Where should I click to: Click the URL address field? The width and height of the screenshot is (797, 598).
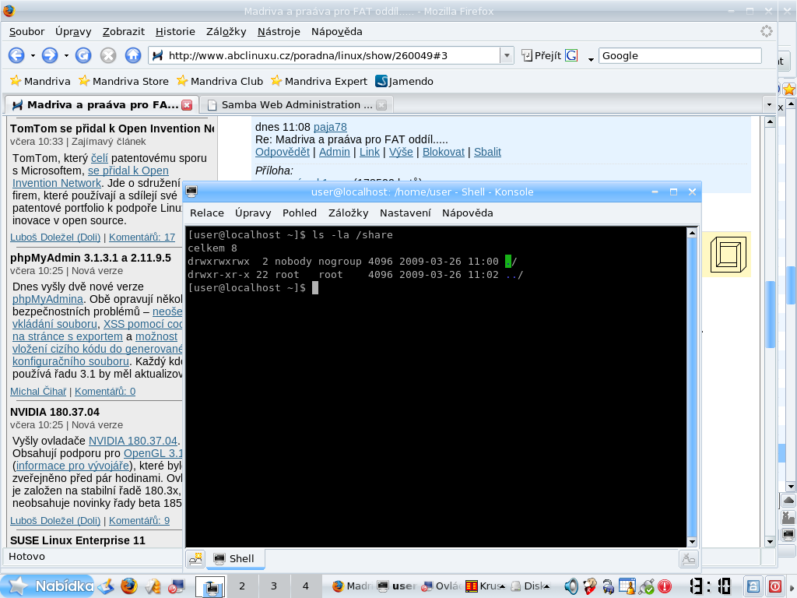click(x=325, y=55)
